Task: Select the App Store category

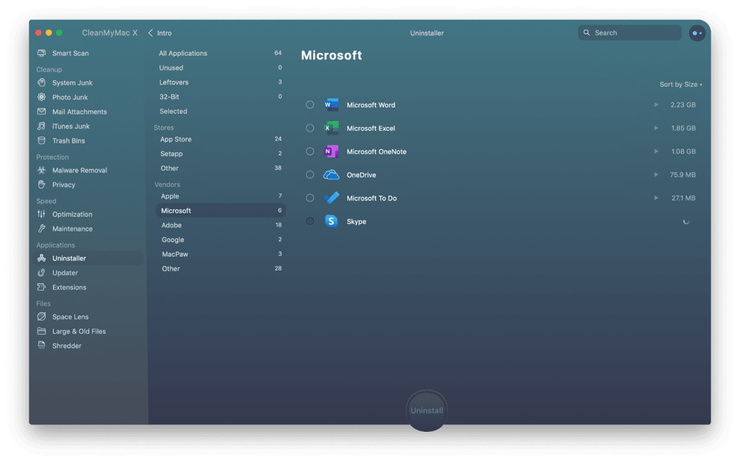Action: (x=220, y=140)
